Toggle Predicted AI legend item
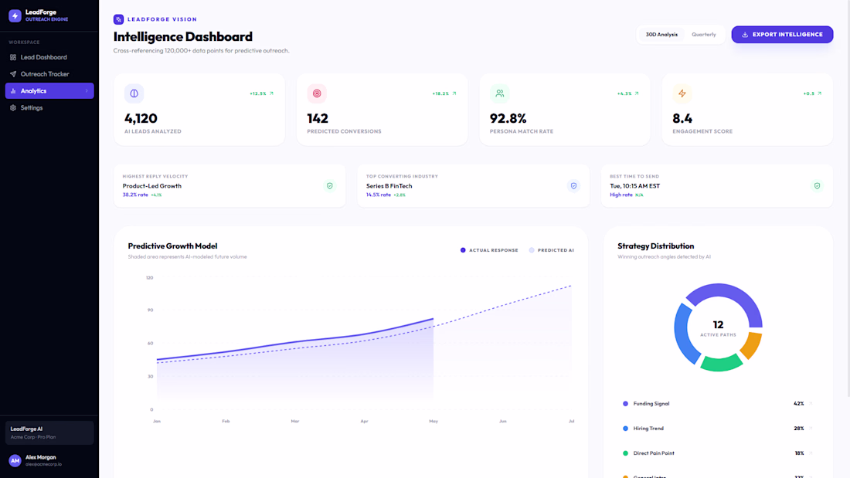850x478 pixels. coord(551,250)
